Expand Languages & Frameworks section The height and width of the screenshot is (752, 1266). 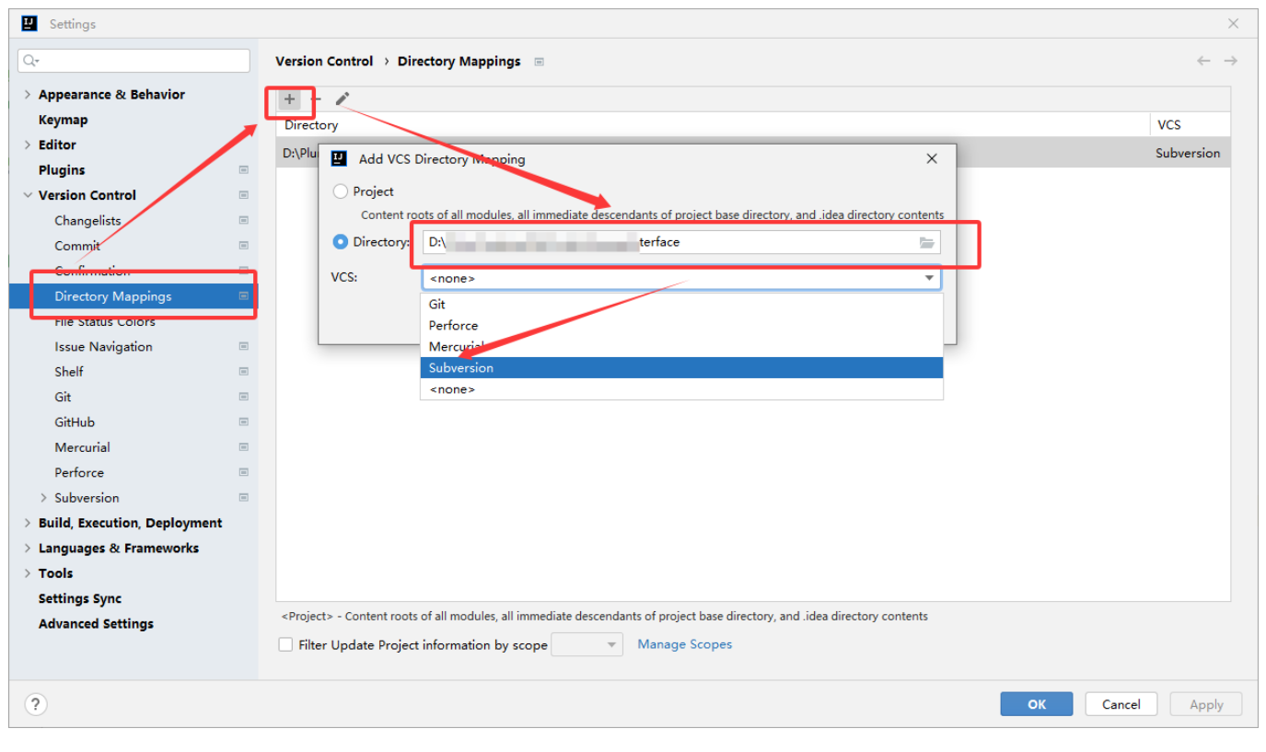click(27, 549)
